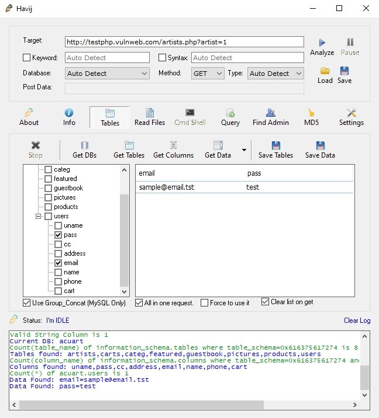Click the carrot icon beside Status
Viewport: 379px width, 418px height.
tap(13, 319)
